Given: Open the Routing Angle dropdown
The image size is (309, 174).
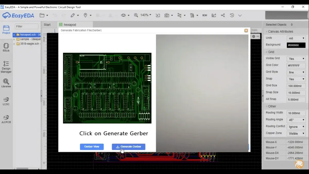Looking at the screenshot, I should pos(296,120).
